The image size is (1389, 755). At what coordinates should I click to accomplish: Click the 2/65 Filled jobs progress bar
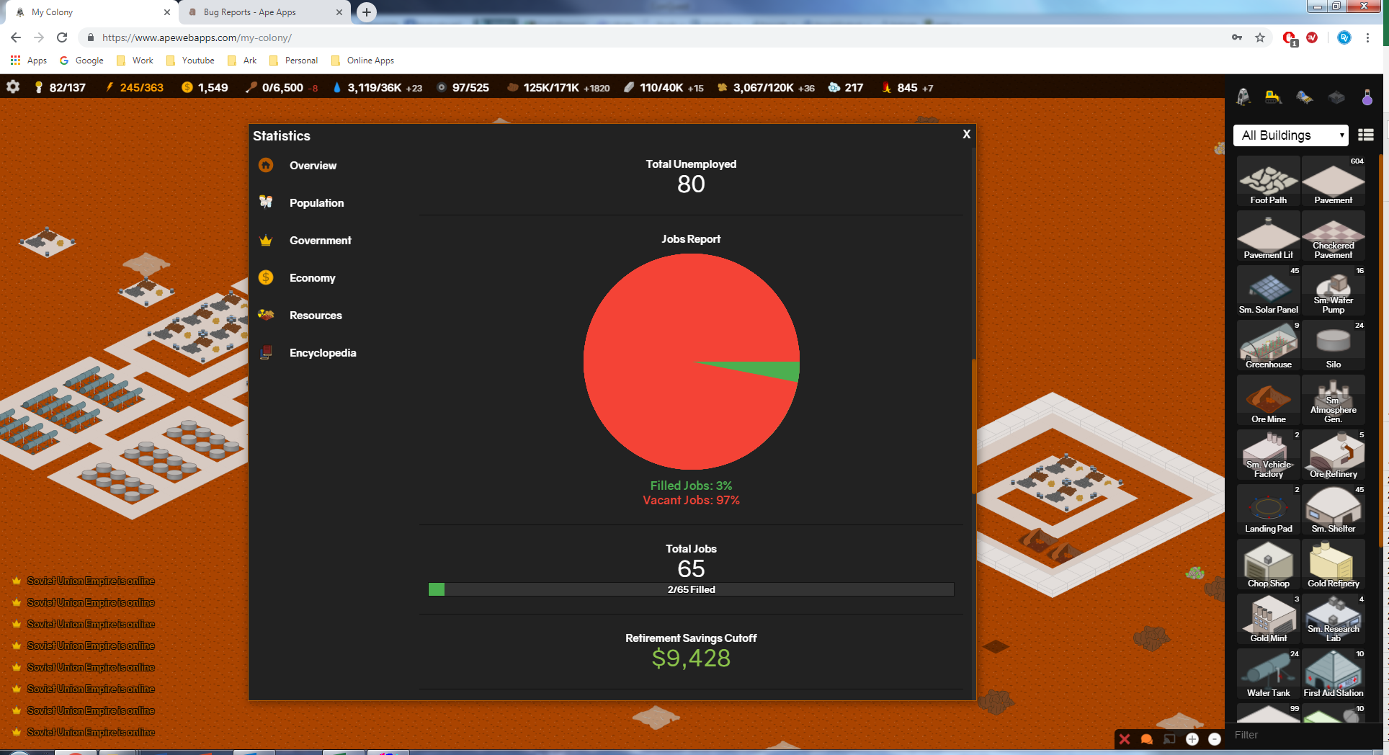coord(692,589)
